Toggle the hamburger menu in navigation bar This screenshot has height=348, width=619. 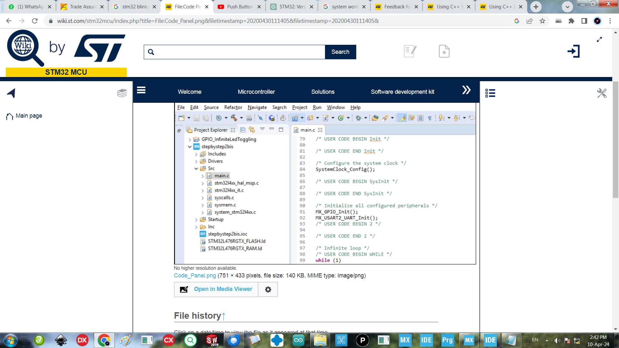[x=141, y=91]
